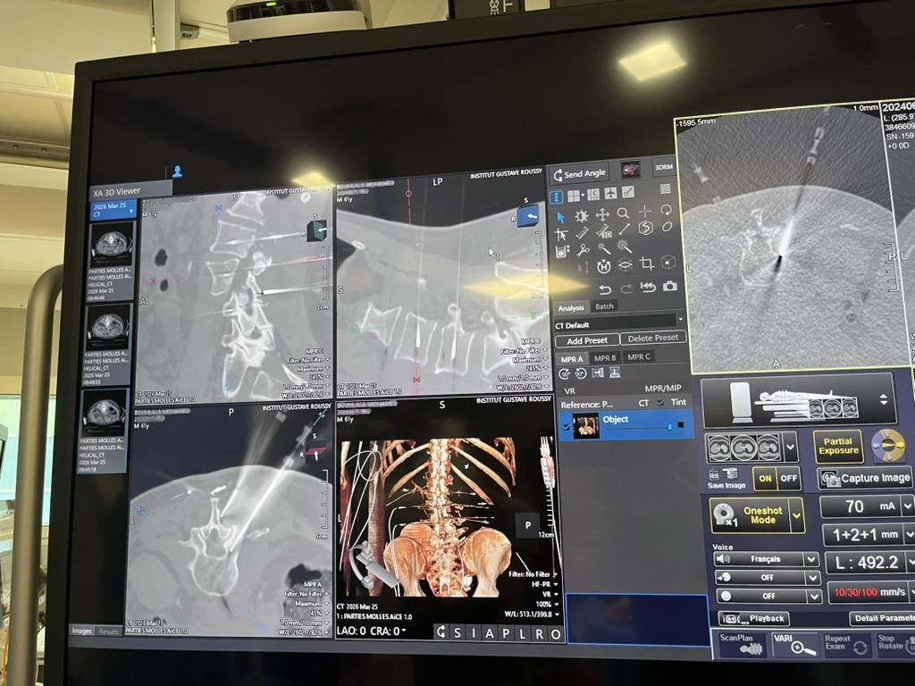The width and height of the screenshot is (915, 686).
Task: Toggle Partial Exposure button
Action: (838, 447)
